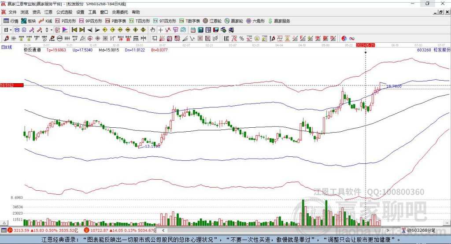Open the 工具 menu

tap(92, 12)
